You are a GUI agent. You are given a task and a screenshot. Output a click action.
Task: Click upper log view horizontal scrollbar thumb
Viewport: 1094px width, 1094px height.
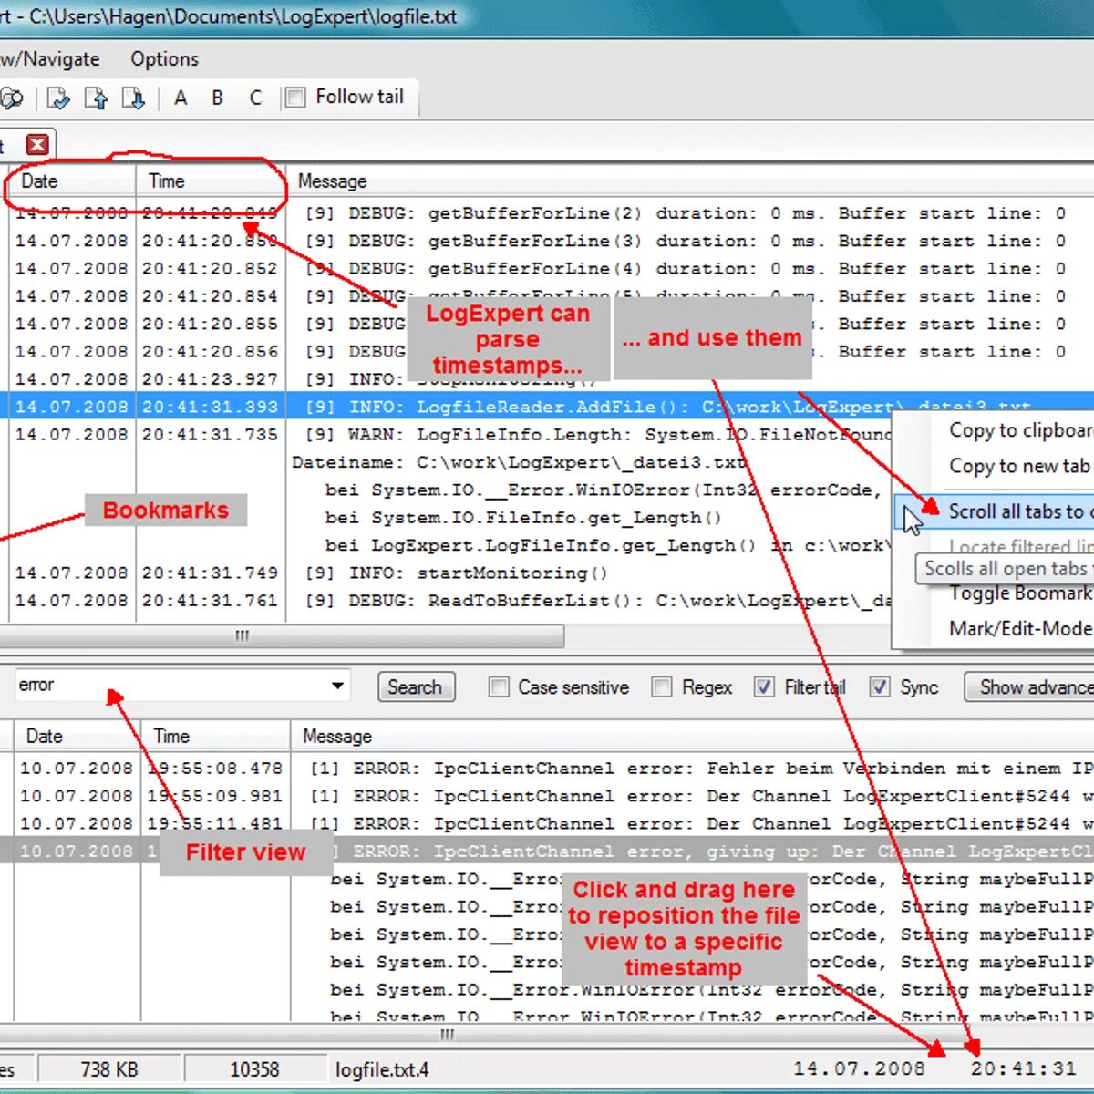(x=281, y=635)
